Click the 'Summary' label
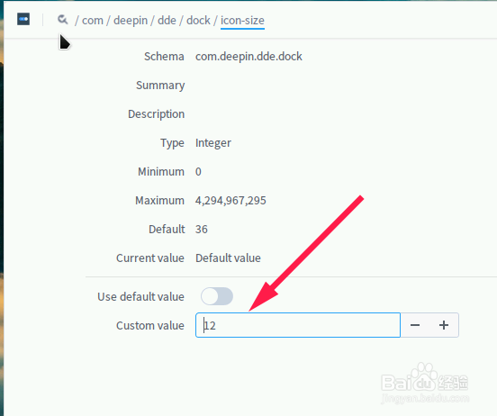The width and height of the screenshot is (497, 416). (x=160, y=86)
